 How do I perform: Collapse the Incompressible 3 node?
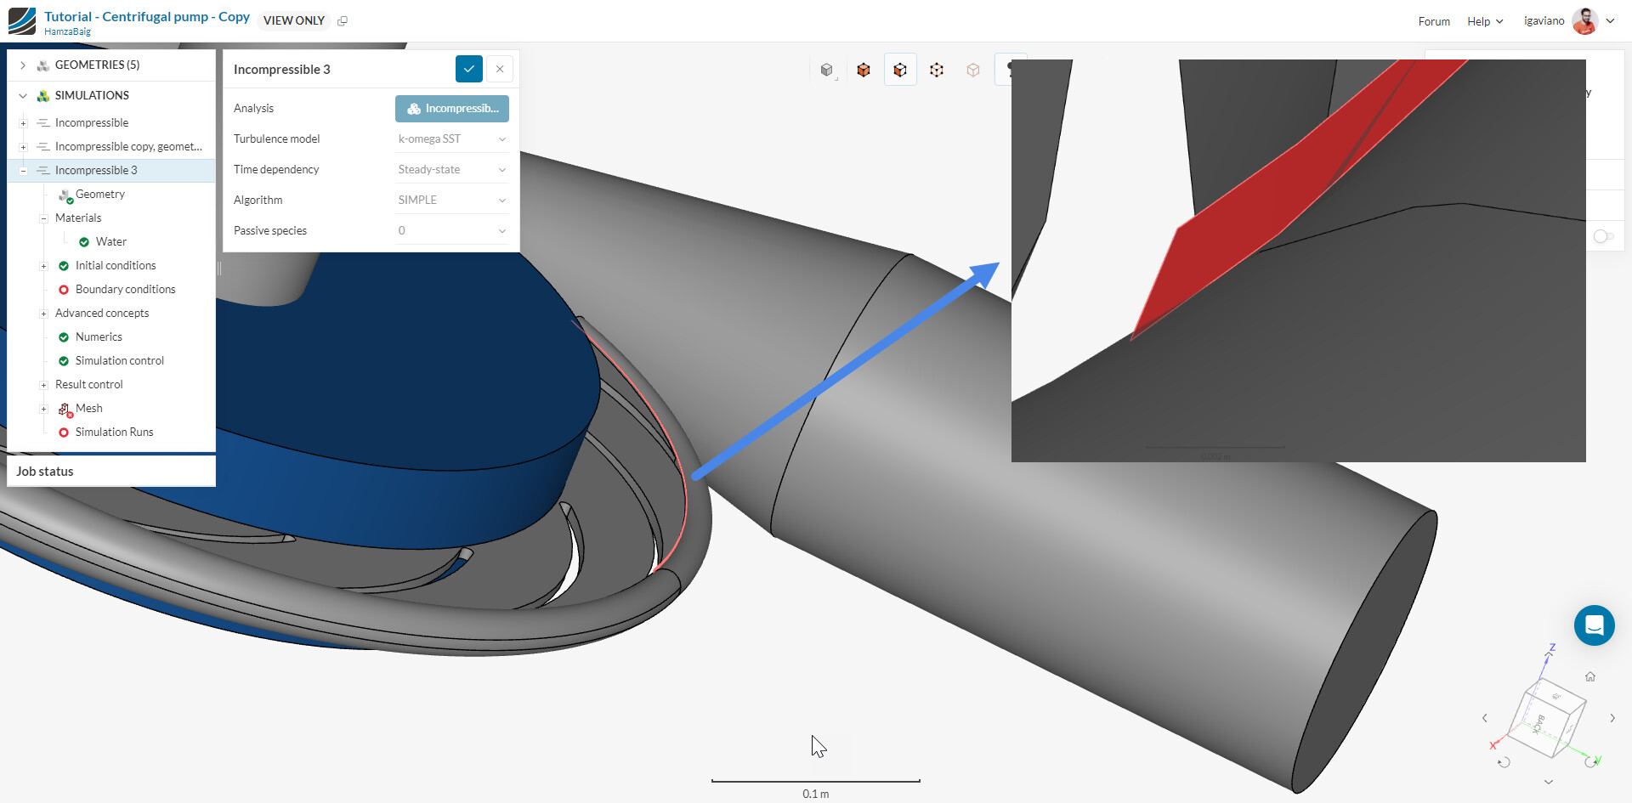(24, 171)
